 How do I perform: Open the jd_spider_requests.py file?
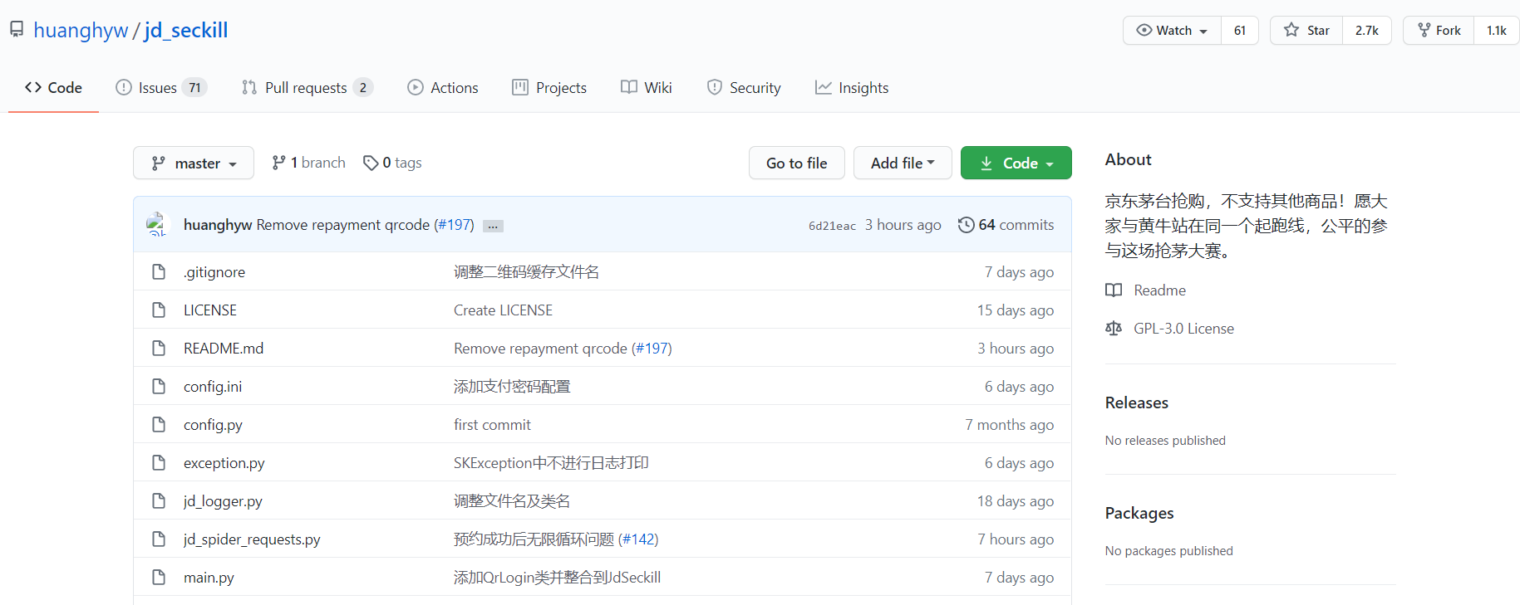pyautogui.click(x=252, y=539)
